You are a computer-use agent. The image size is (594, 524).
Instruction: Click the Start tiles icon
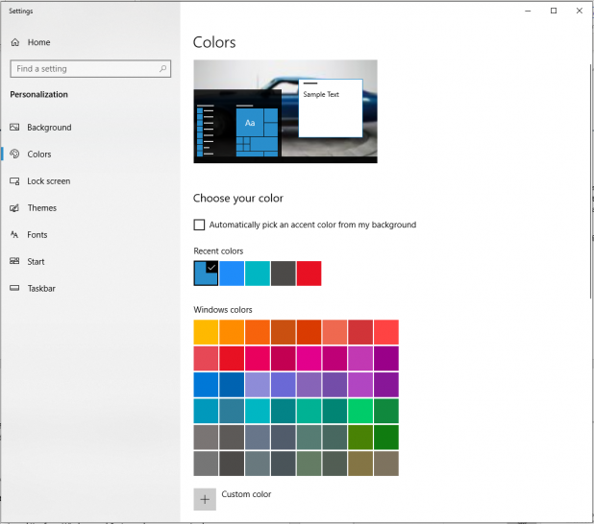[x=14, y=261]
